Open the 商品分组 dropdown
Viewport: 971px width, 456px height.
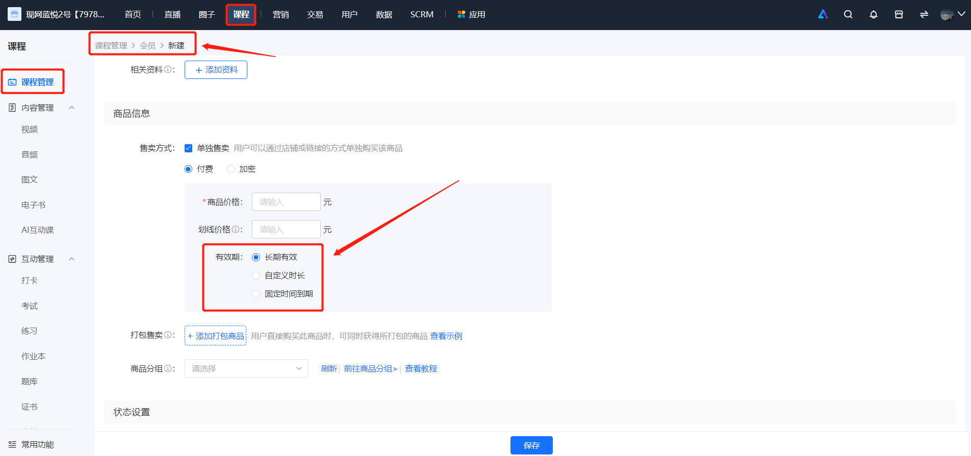[246, 368]
